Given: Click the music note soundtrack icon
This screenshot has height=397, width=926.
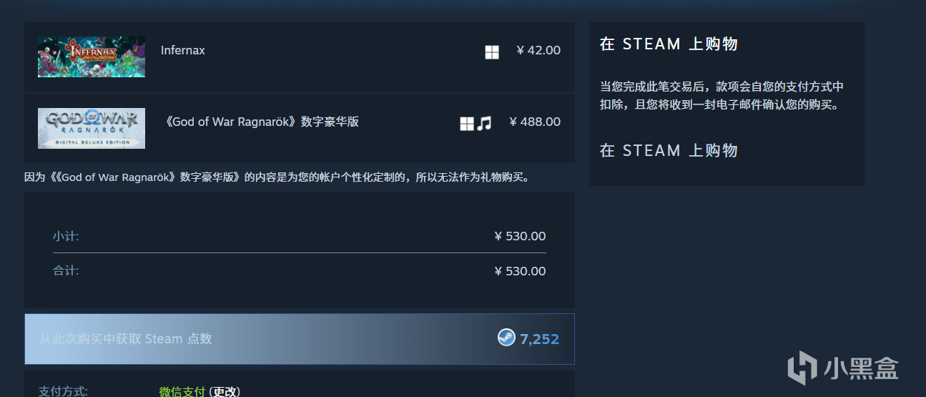Looking at the screenshot, I should coord(485,124).
